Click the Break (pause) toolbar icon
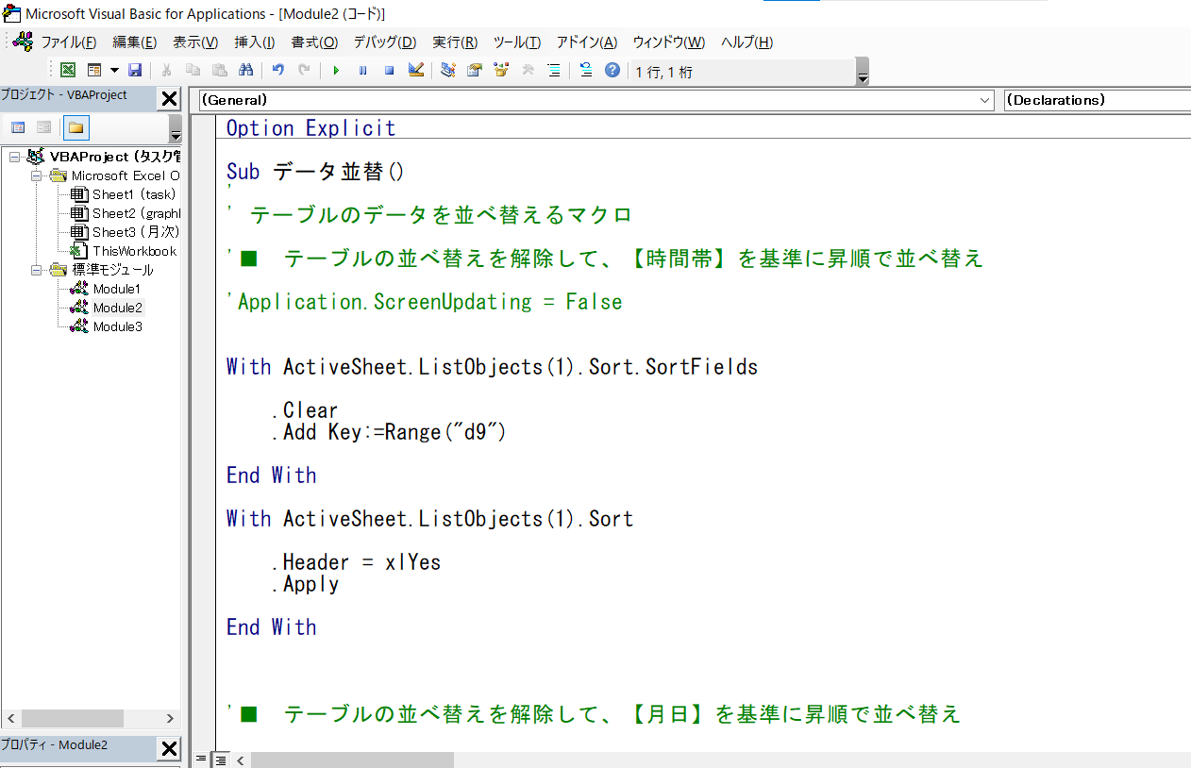This screenshot has height=768, width=1191. click(362, 71)
